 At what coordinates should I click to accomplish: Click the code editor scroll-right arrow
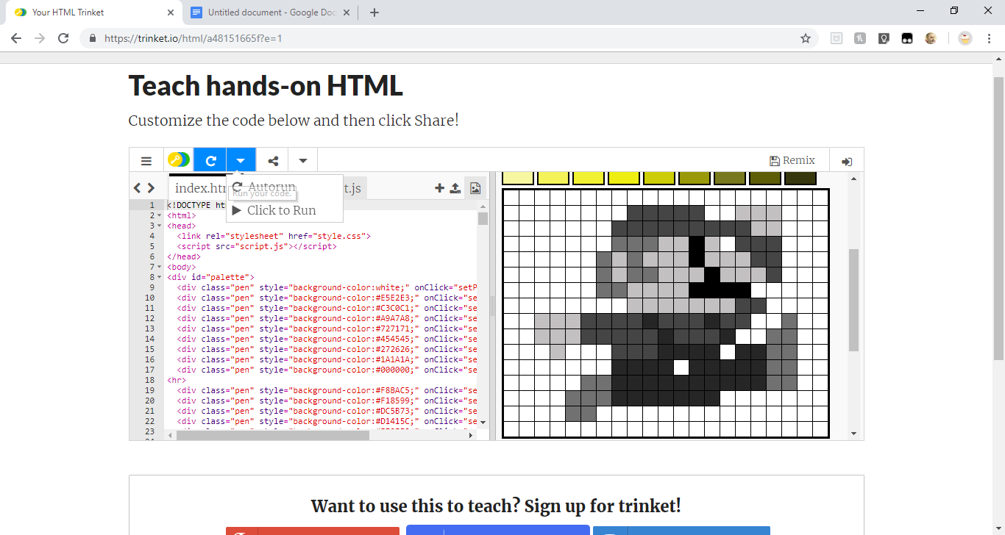(x=472, y=435)
